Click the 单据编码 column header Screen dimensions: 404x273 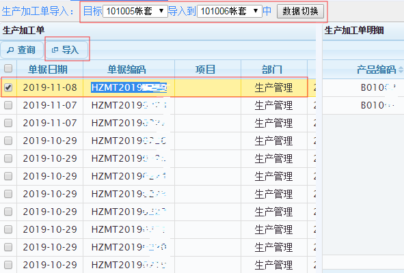(126, 70)
